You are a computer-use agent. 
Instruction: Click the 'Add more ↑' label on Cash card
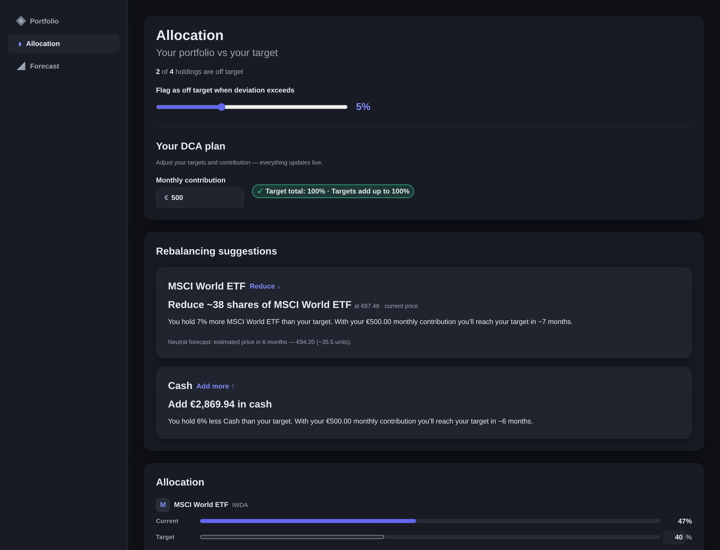point(215,386)
